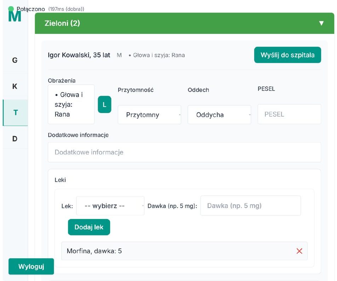Select the active T sidebar tab
The height and width of the screenshot is (281, 337).
pos(15,113)
